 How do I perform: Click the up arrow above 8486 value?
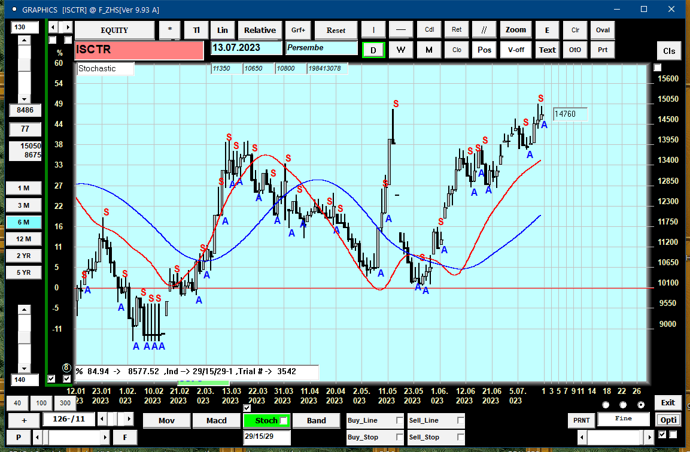24,41
